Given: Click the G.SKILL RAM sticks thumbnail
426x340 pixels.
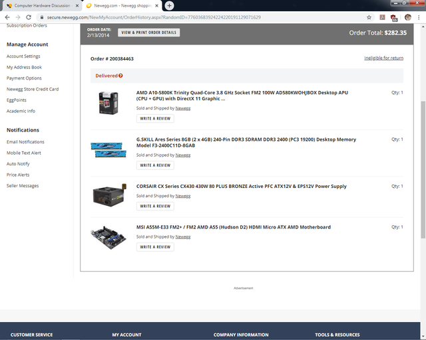Looking at the screenshot, I should click(x=108, y=150).
